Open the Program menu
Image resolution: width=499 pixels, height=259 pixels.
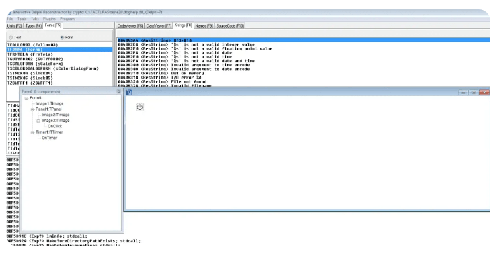[x=67, y=19]
